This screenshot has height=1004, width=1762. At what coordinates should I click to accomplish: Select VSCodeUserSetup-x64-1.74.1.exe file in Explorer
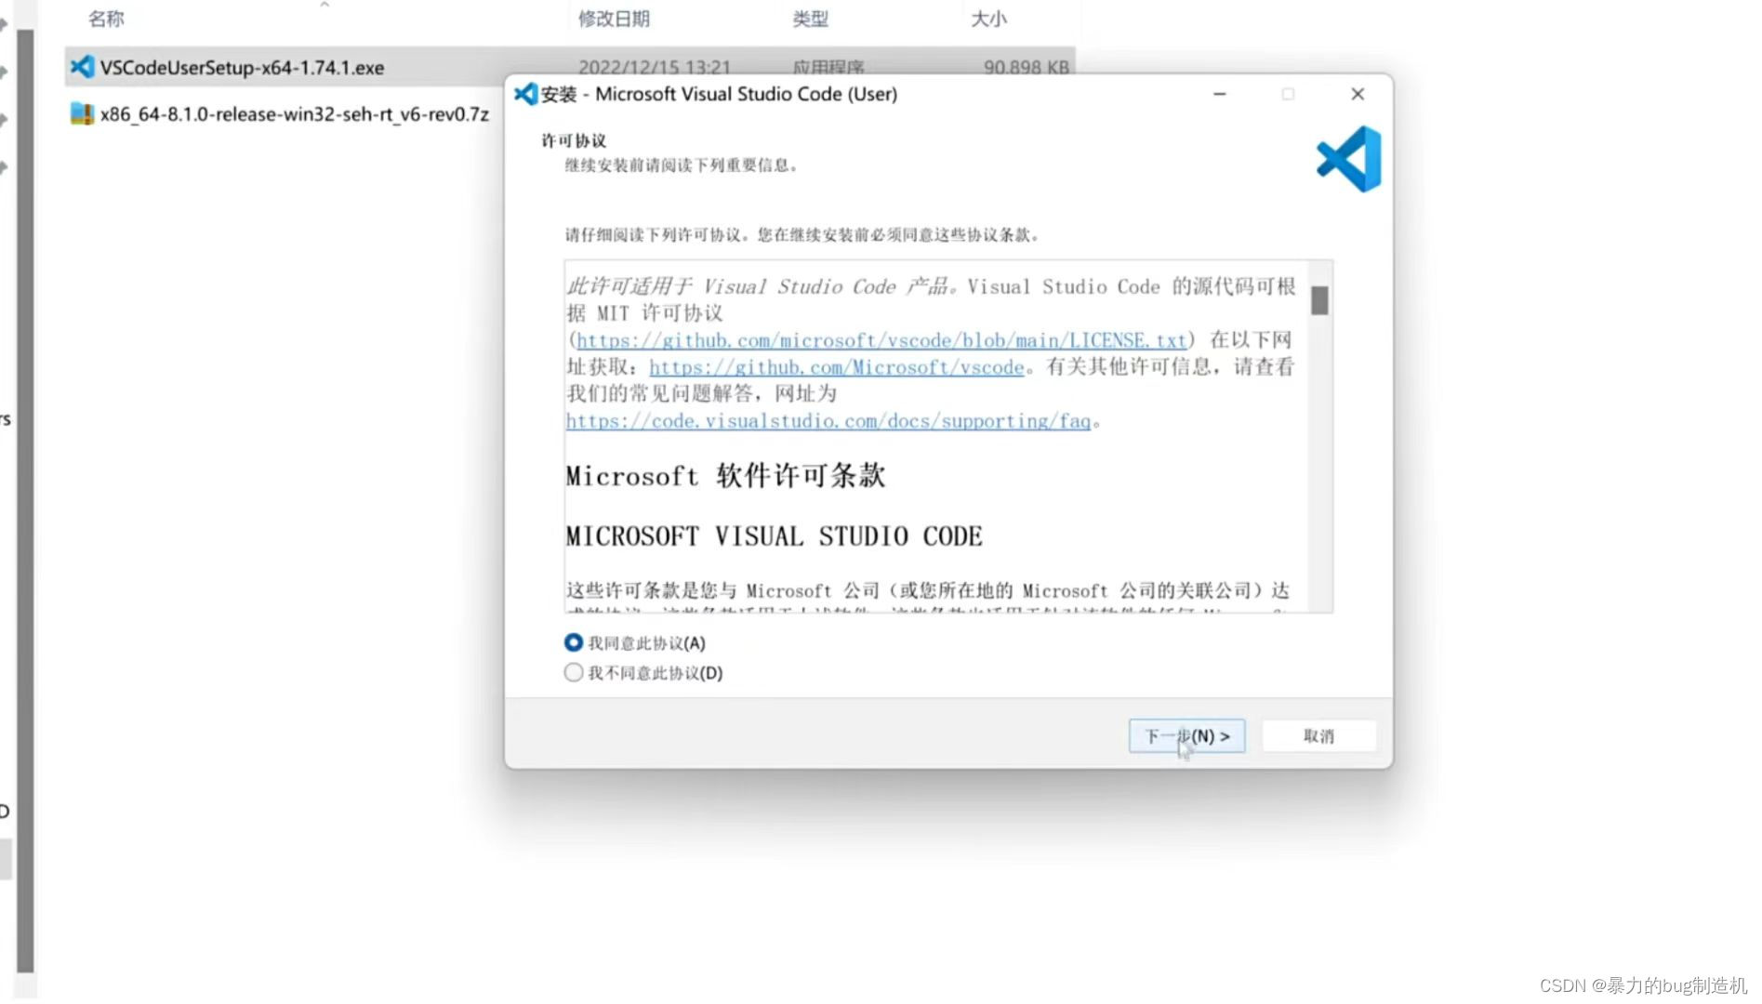point(242,67)
